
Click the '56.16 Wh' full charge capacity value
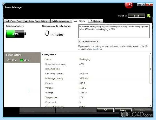point(84,78)
